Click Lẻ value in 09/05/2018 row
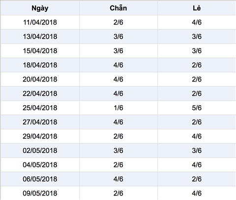The width and height of the screenshot is (236, 200). [x=197, y=193]
